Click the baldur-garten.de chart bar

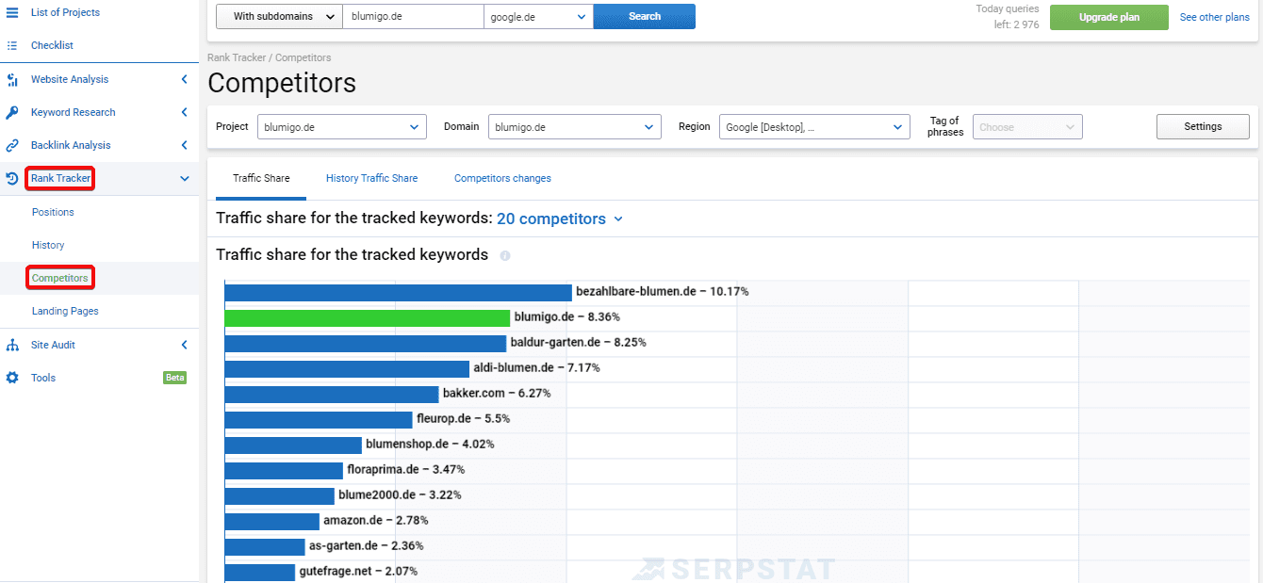pos(366,343)
